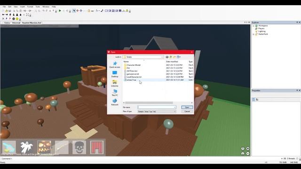Go to Desktop in dialog sidebar
Screen dimensions: 301x169
click(115, 74)
